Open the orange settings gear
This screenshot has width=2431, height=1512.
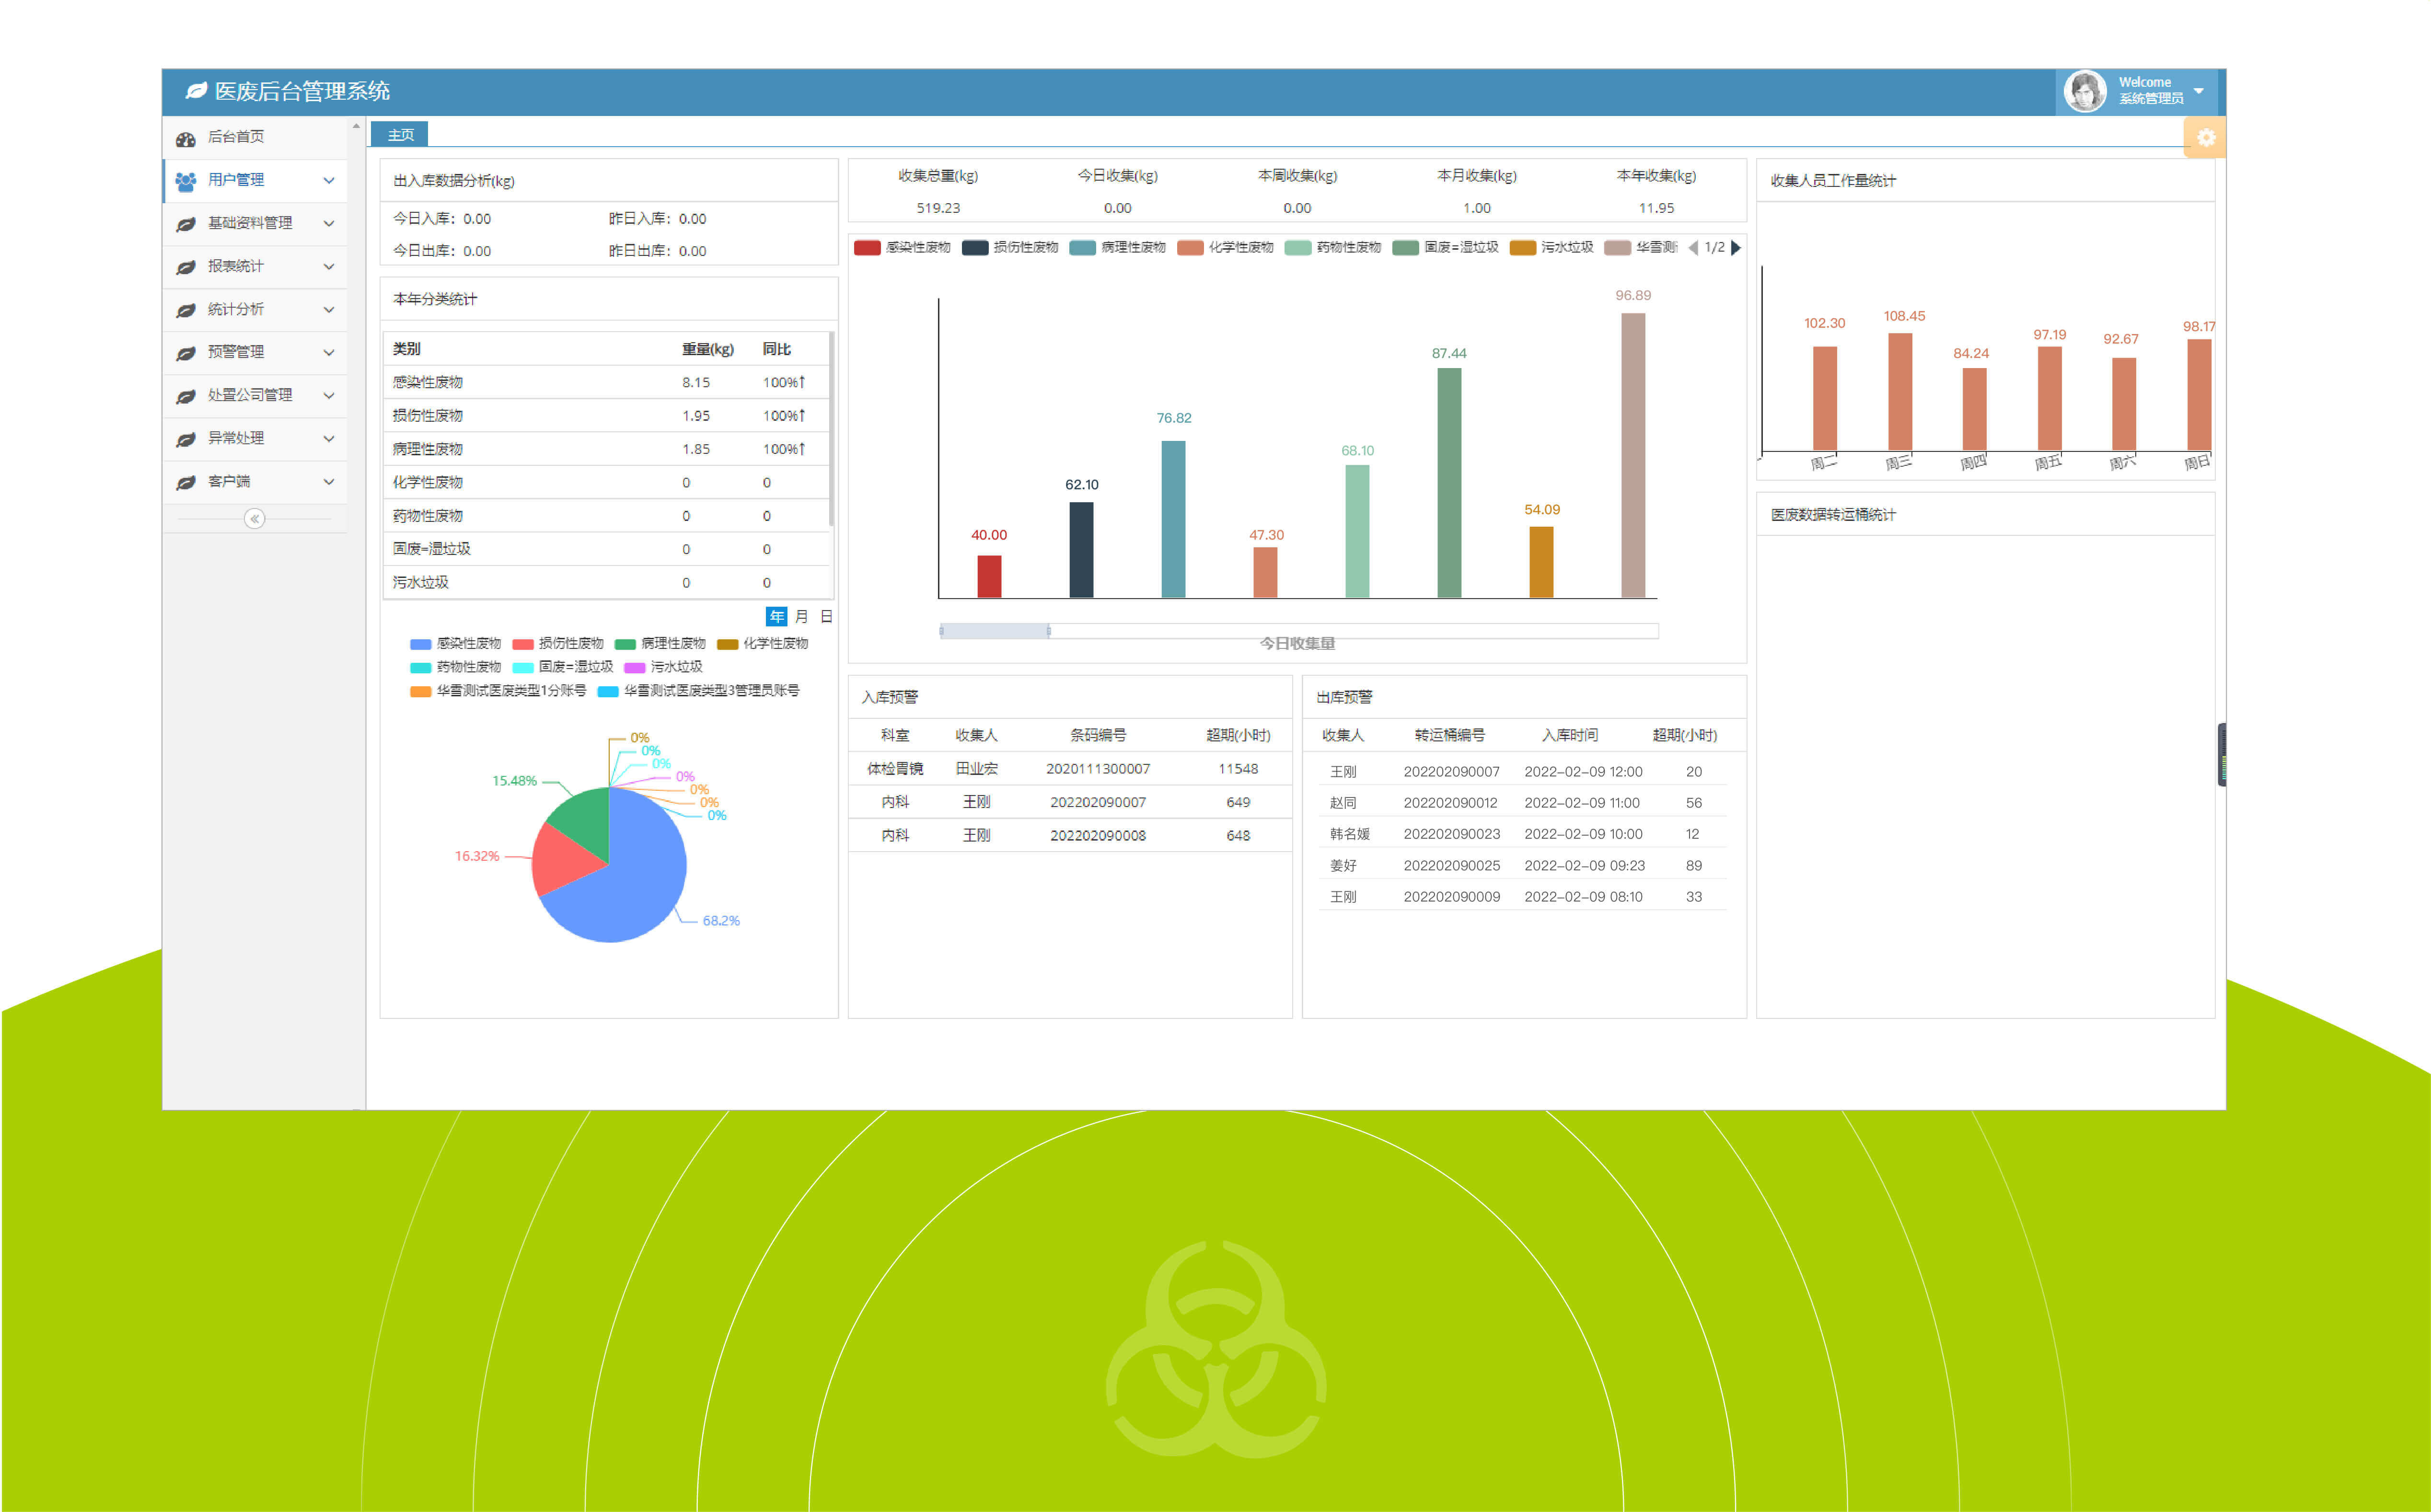2205,137
